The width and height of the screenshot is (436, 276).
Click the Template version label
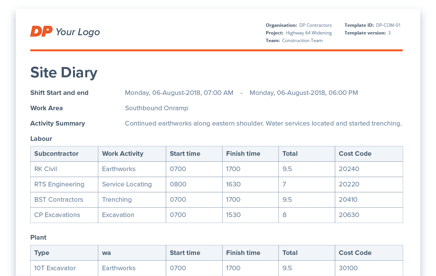365,33
